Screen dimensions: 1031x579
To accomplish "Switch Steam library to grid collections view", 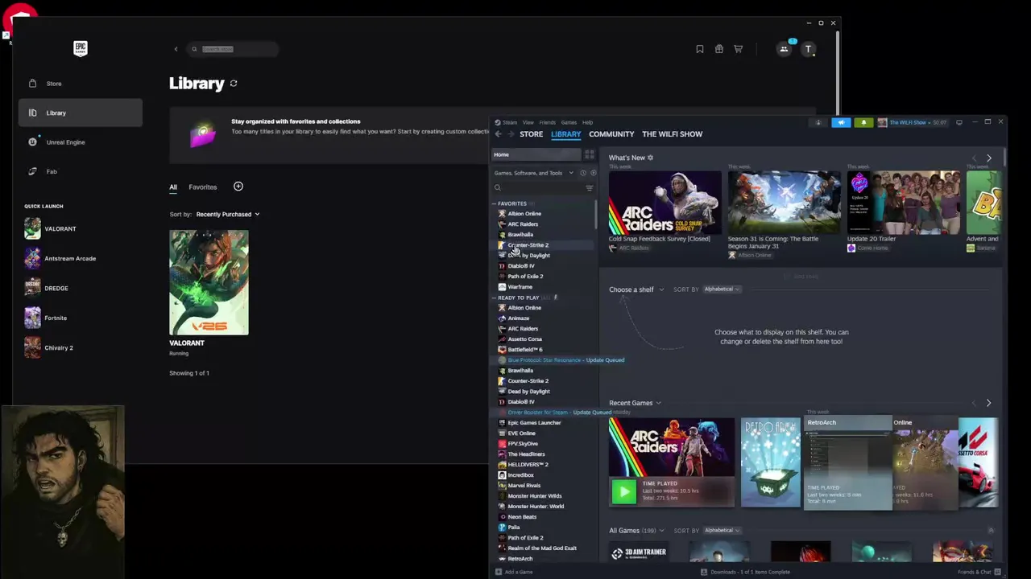I will pos(590,154).
